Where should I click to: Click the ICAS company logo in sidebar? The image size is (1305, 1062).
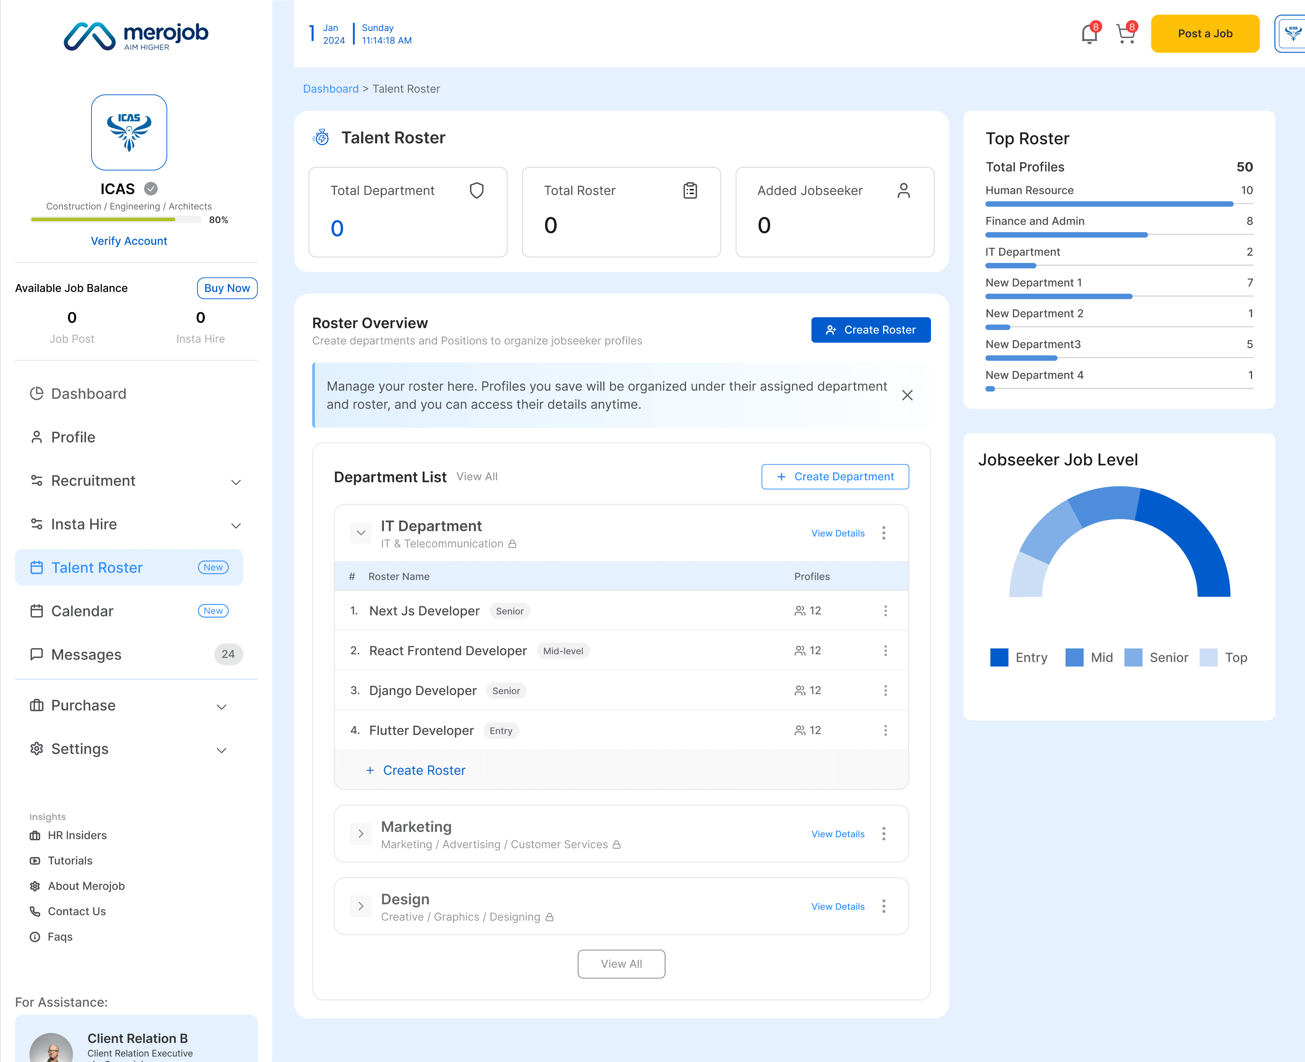click(129, 132)
